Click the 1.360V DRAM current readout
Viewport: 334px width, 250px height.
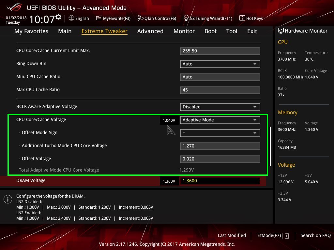point(169,181)
